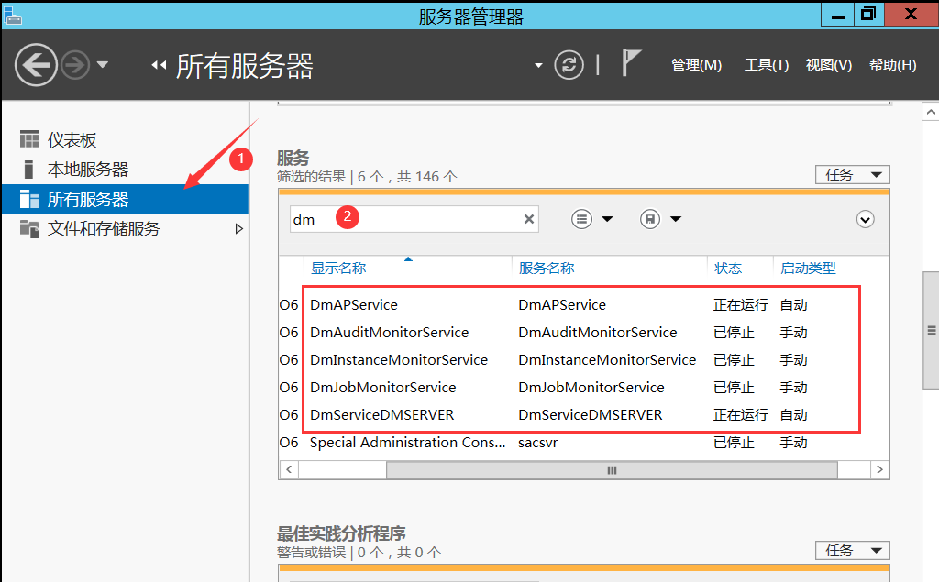This screenshot has width=939, height=582.
Task: Open dropdown next to save query icon
Action: tap(676, 219)
